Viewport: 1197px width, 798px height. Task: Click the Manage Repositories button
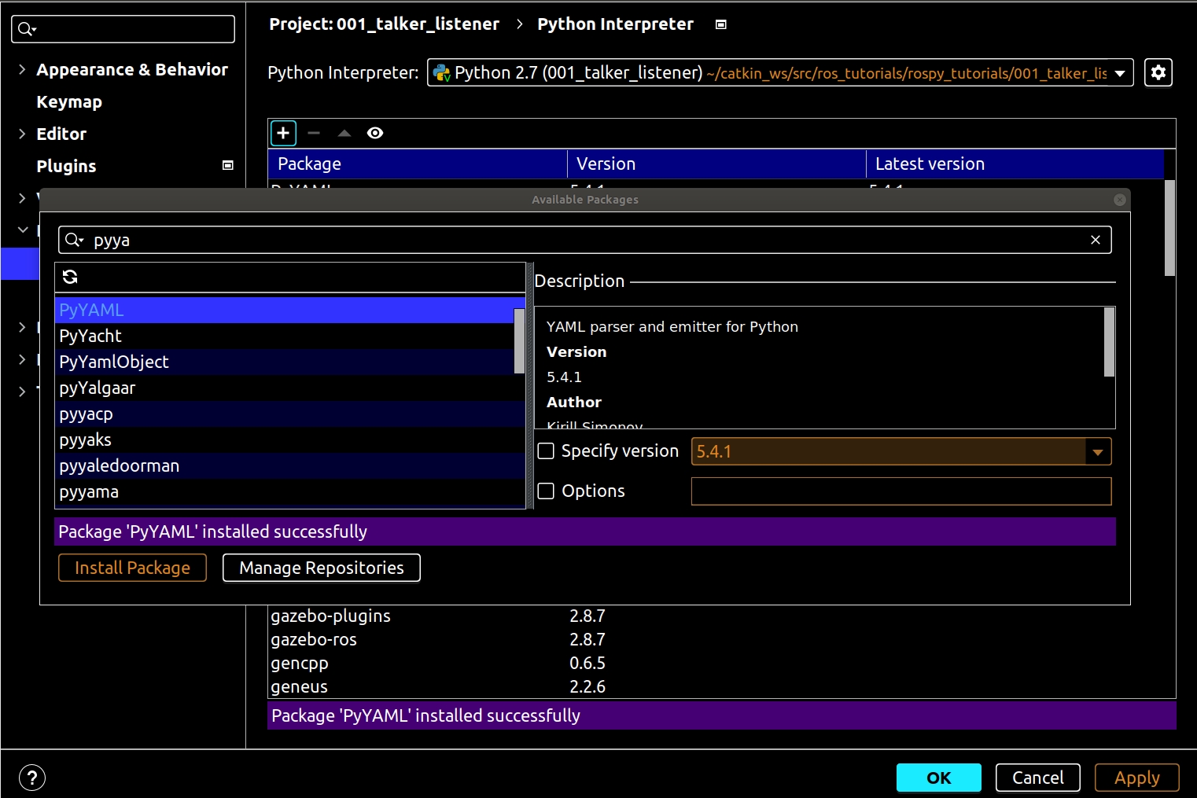pos(322,568)
